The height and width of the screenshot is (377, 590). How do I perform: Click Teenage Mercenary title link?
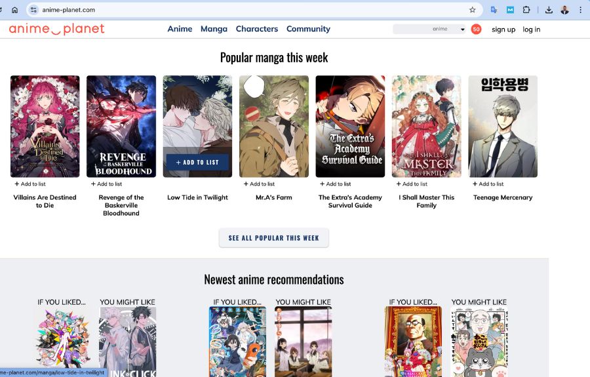(503, 197)
